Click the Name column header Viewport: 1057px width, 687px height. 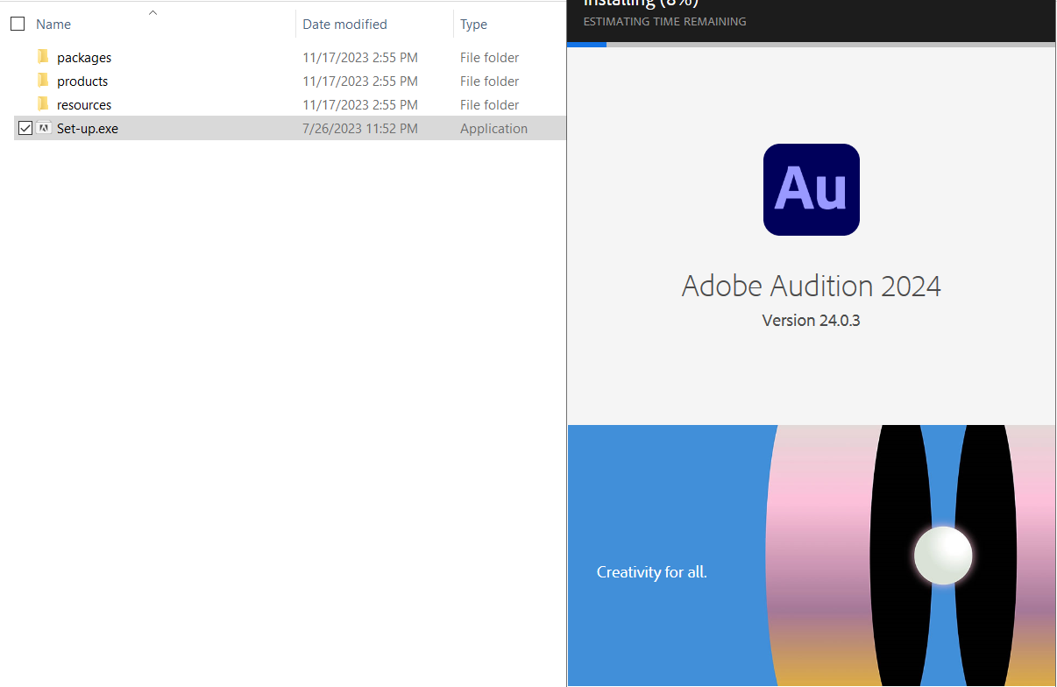(x=54, y=24)
